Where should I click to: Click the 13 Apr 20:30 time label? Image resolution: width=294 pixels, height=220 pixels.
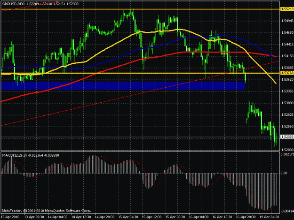pos(34,217)
